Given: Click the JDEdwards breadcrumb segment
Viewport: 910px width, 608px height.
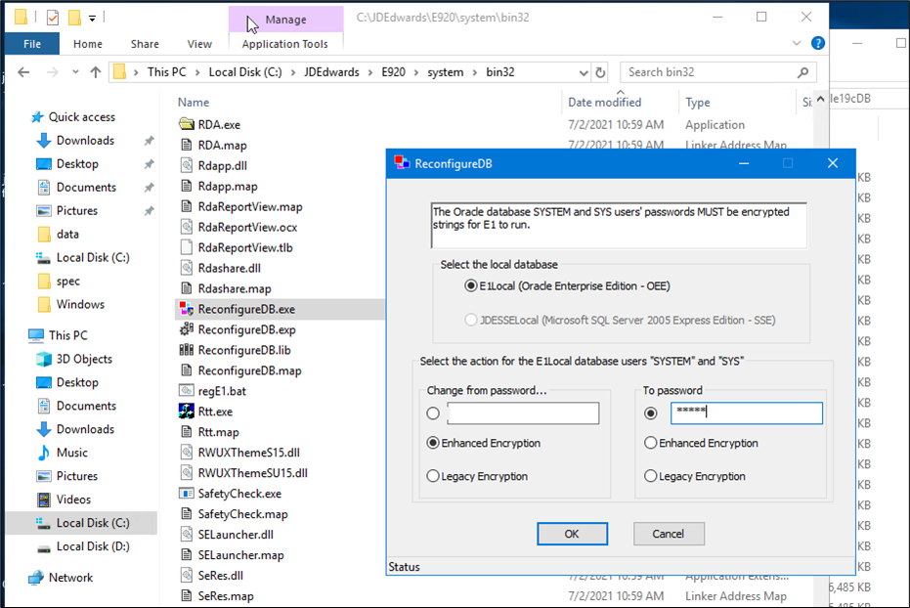Looking at the screenshot, I should tap(331, 72).
